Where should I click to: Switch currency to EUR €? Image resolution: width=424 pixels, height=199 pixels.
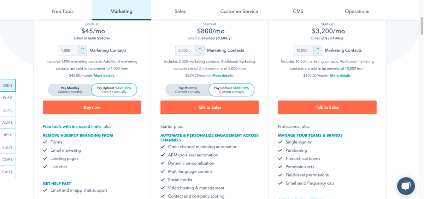click(x=7, y=98)
